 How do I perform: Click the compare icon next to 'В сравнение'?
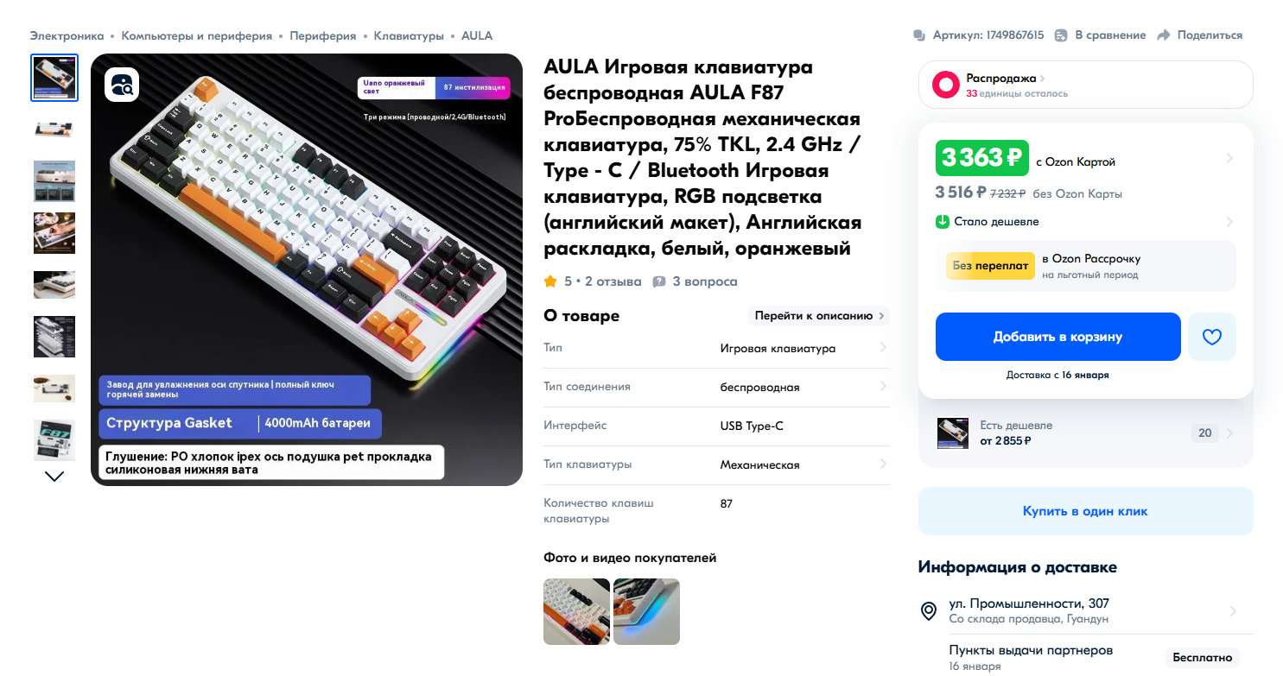pyautogui.click(x=1061, y=35)
